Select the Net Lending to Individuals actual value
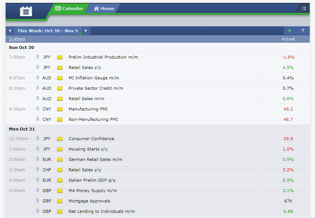 pos(288,211)
